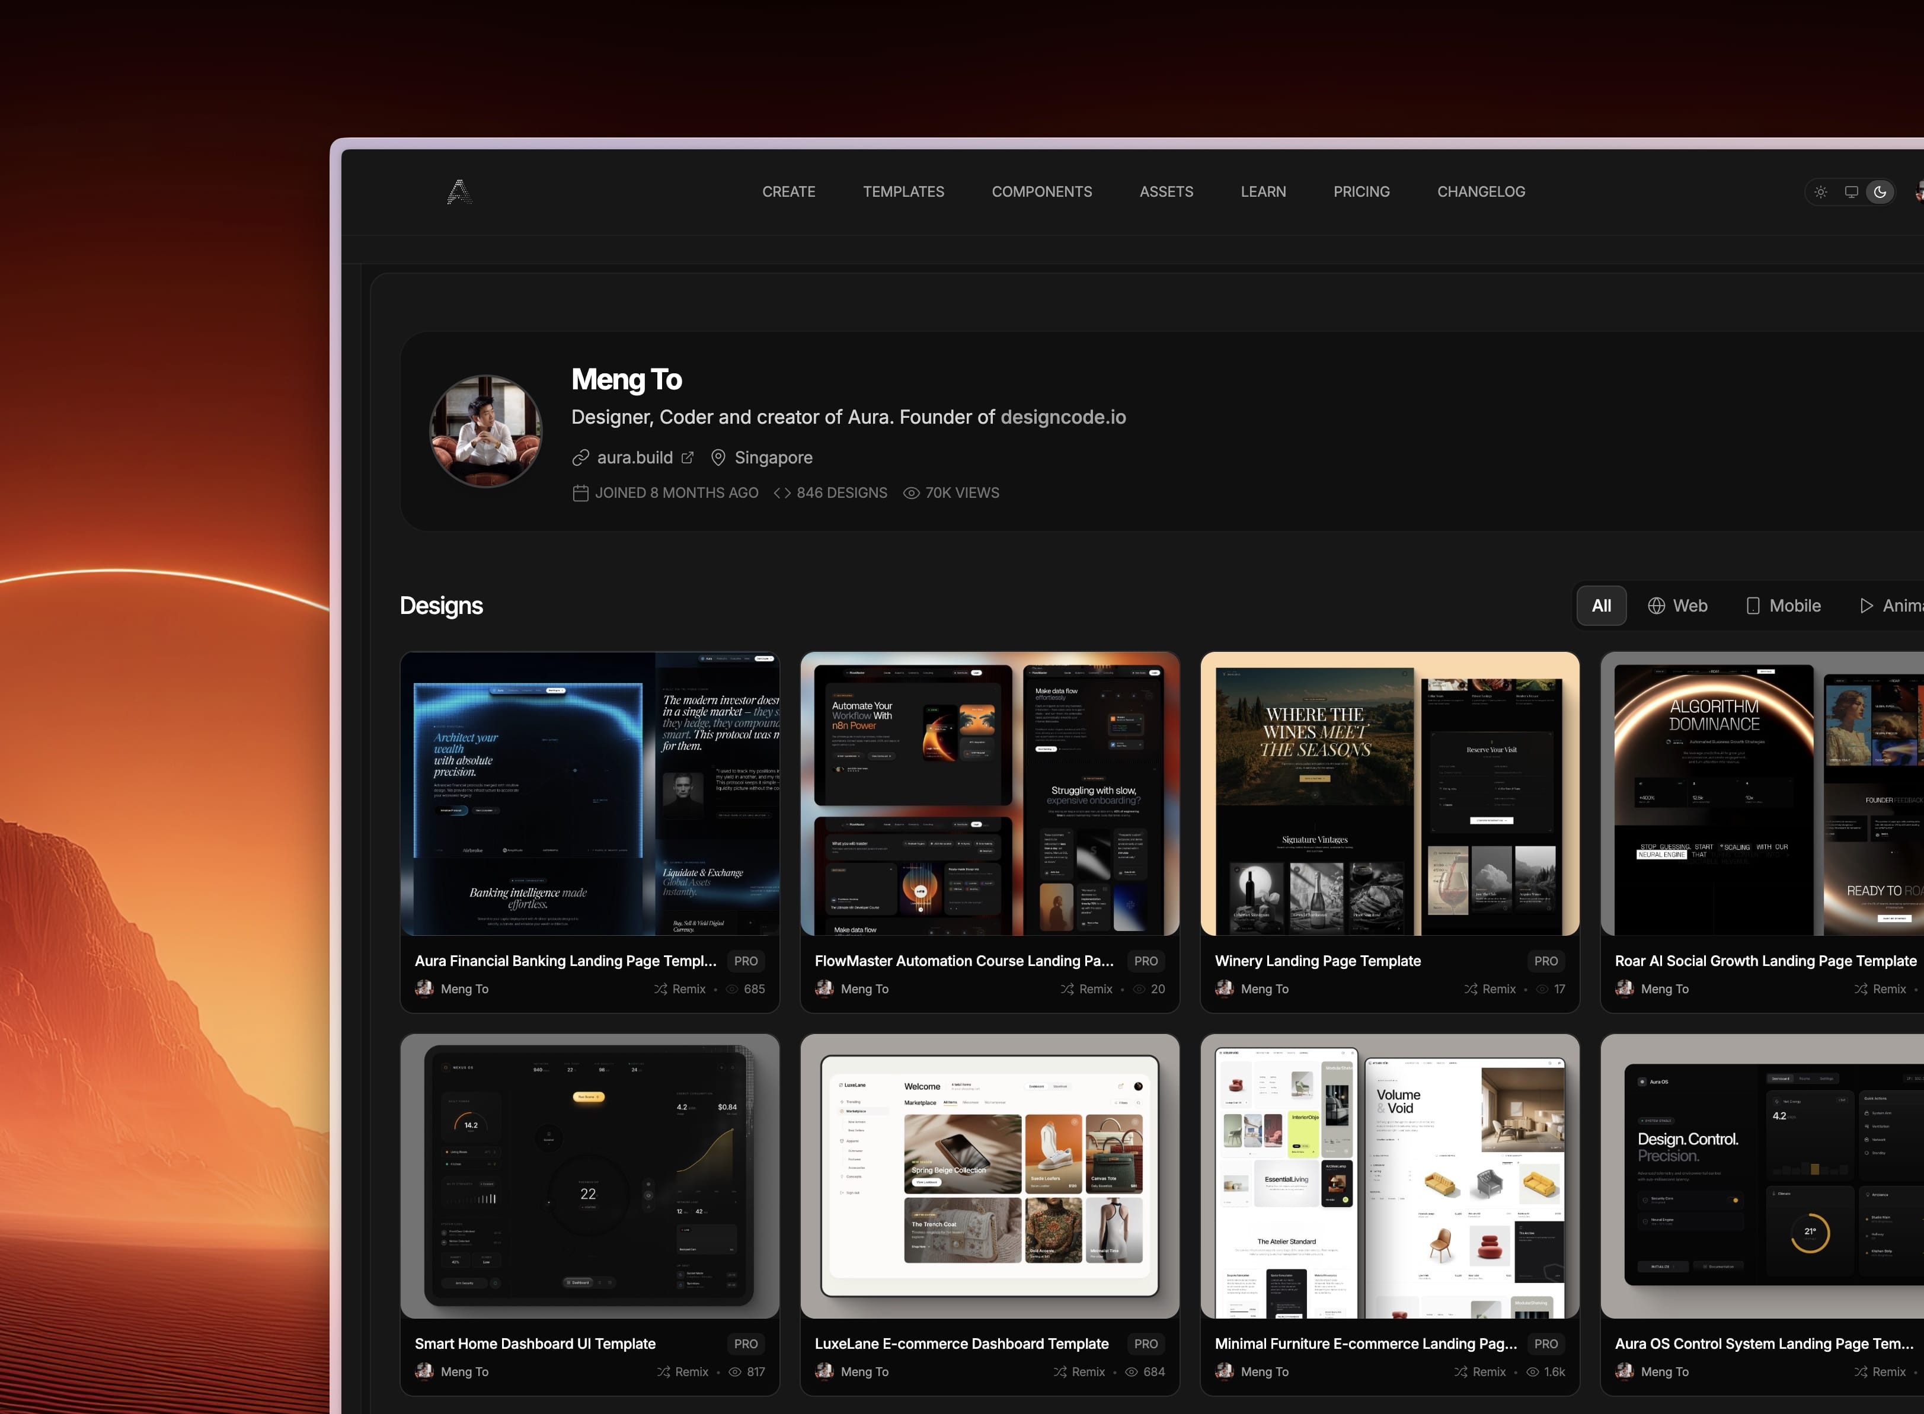Enable the dark mode moon toggle

coord(1880,191)
